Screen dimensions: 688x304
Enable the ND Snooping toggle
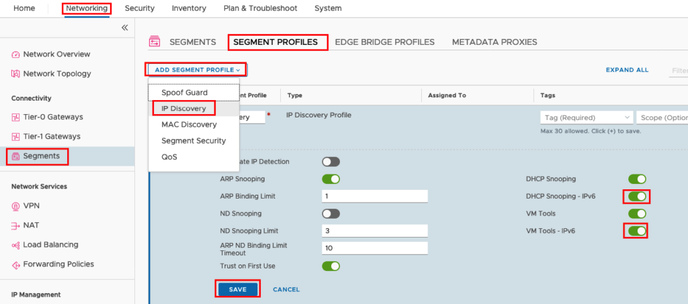pyautogui.click(x=331, y=214)
